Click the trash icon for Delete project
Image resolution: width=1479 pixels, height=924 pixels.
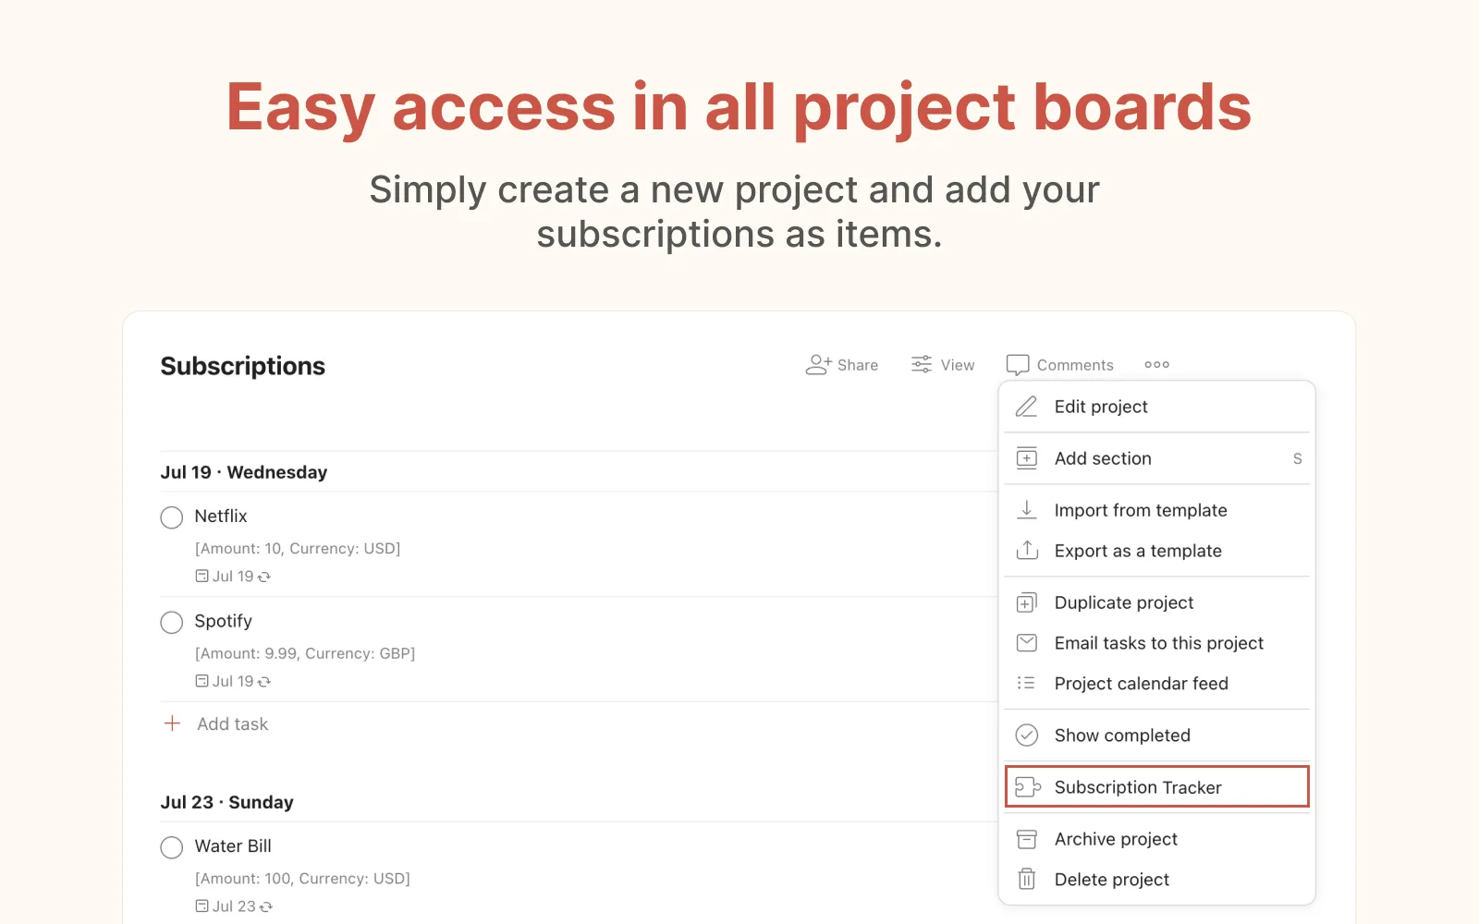point(1026,880)
